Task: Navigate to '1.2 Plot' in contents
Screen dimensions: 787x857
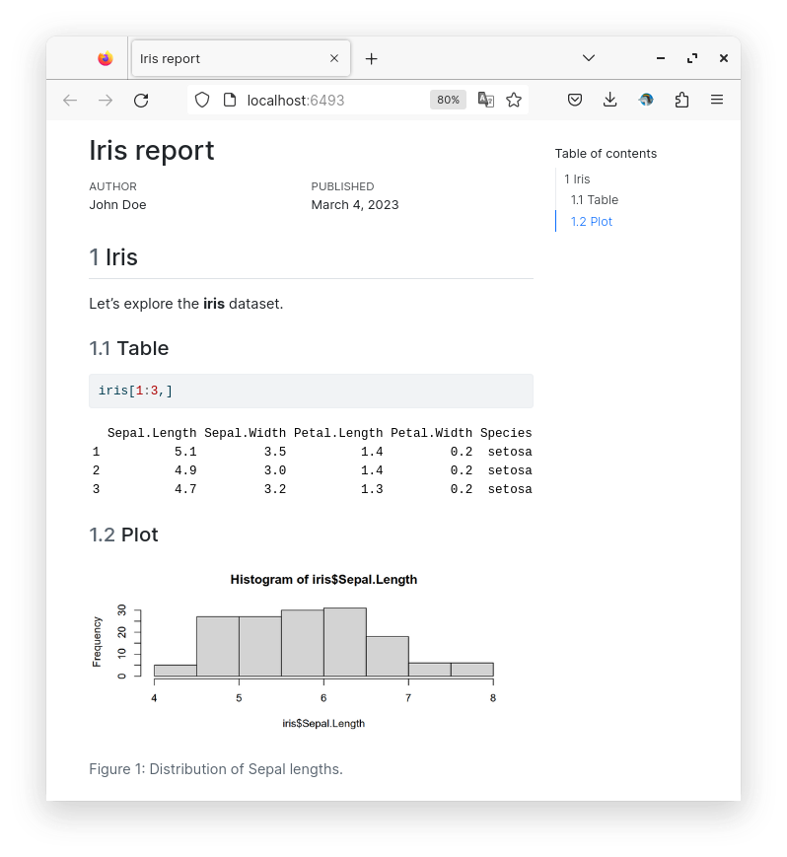Action: coord(592,222)
